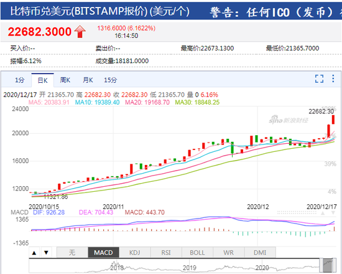Show the DMI indicator
The height and width of the screenshot is (274, 342).
pyautogui.click(x=260, y=253)
